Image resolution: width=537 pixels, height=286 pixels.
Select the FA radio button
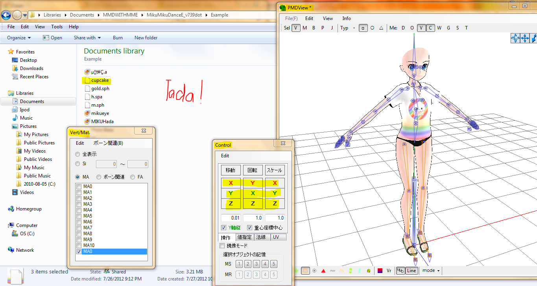pos(133,177)
